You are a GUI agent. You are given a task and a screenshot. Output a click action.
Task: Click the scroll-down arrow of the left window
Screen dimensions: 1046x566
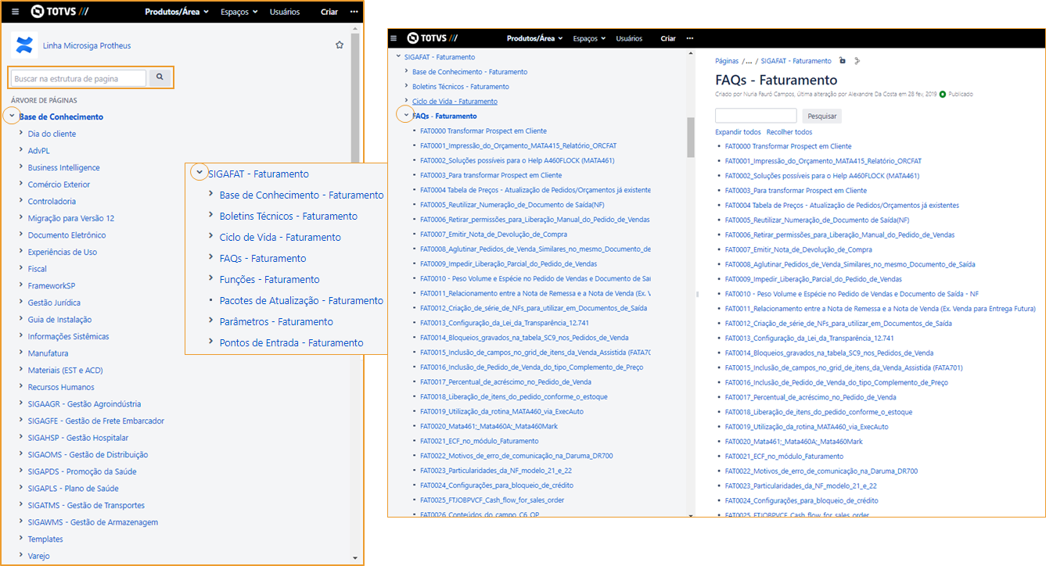[355, 558]
